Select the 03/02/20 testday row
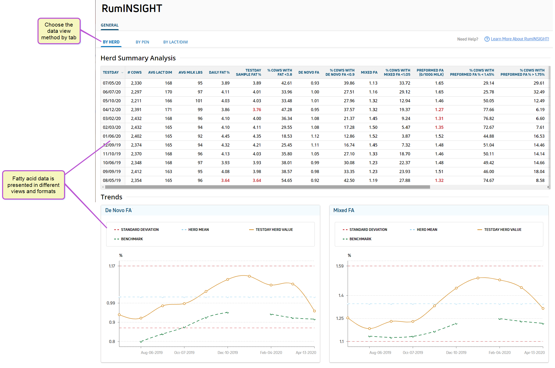 pyautogui.click(x=325, y=118)
